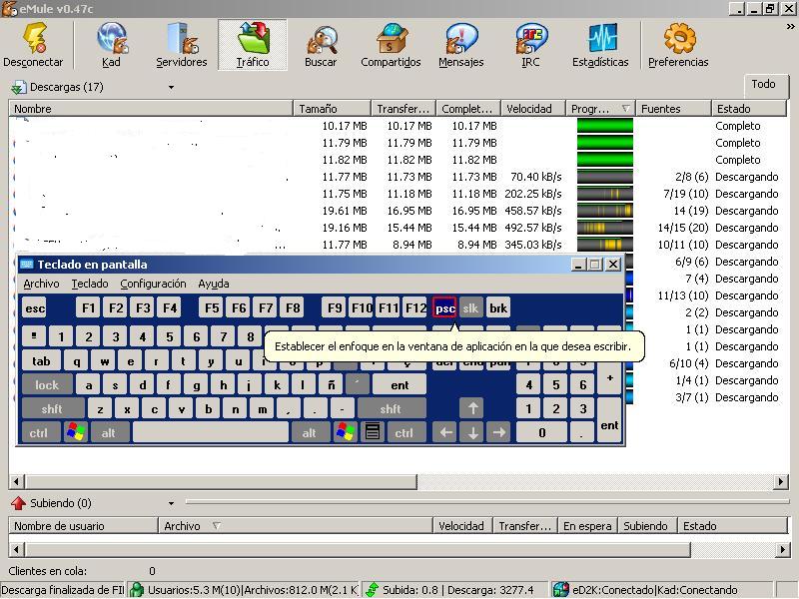Image resolution: width=799 pixels, height=599 pixels.
Task: Click the red Subiendo upload arrow icon
Action: 18,503
